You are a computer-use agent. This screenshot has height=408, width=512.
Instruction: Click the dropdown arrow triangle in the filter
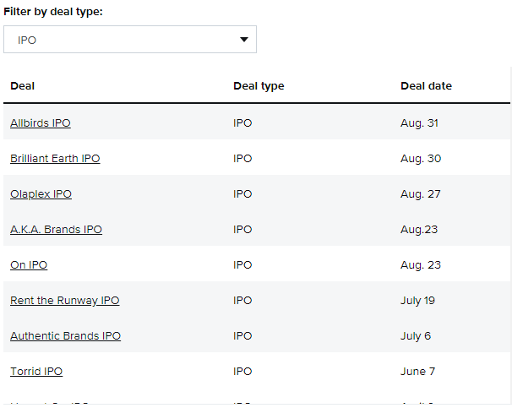[243, 40]
